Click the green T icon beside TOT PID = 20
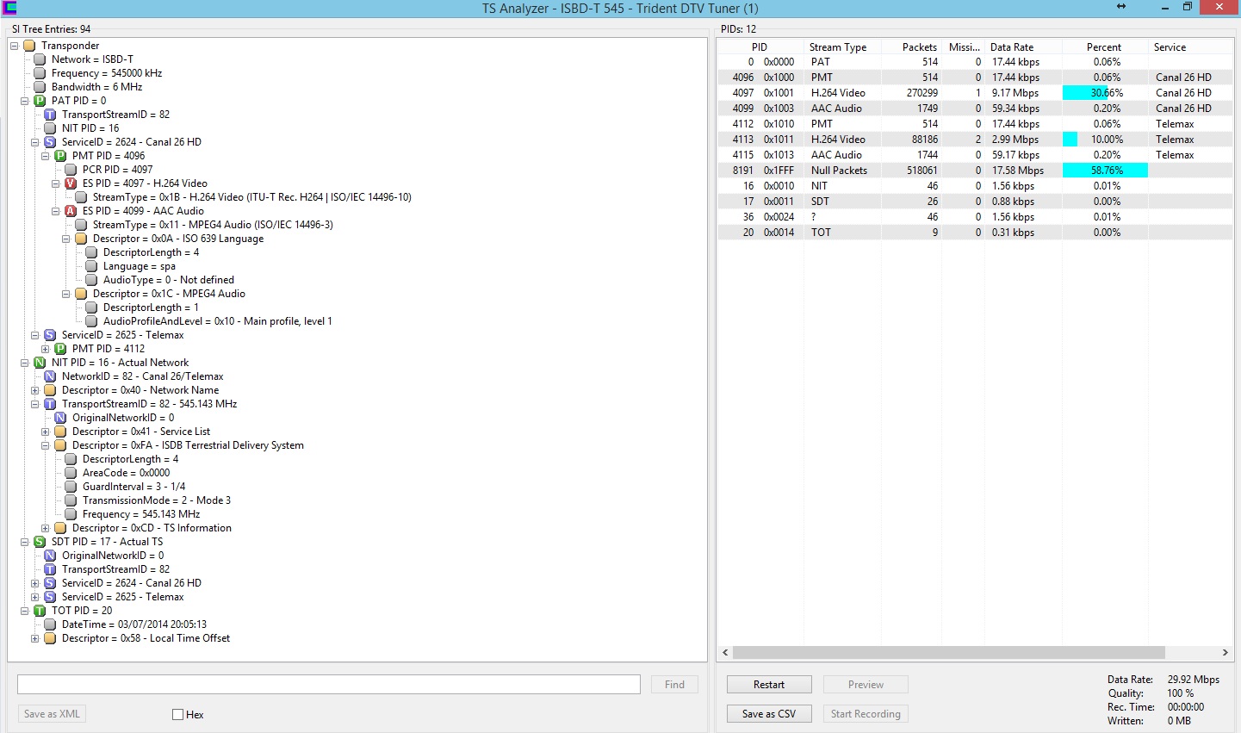Screen dimensions: 1241x733 tap(40, 611)
